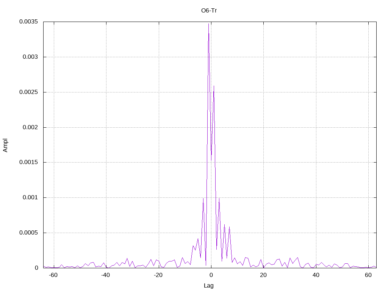Viewport: 388px width, 291px height.
Task: Click the Lag x-axis label
Action: [x=209, y=286]
